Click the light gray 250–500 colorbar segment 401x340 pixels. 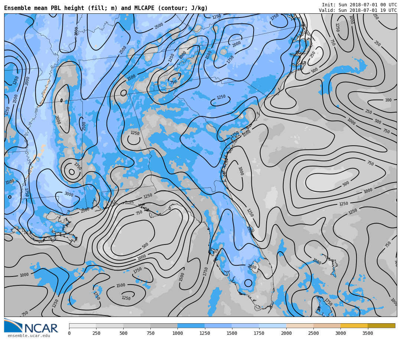pos(110,326)
